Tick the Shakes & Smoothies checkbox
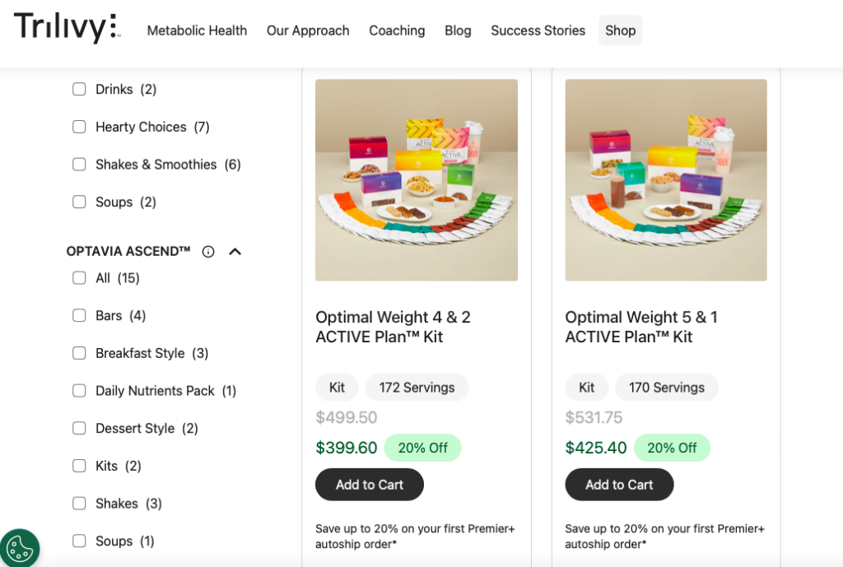The width and height of the screenshot is (843, 567). (79, 165)
